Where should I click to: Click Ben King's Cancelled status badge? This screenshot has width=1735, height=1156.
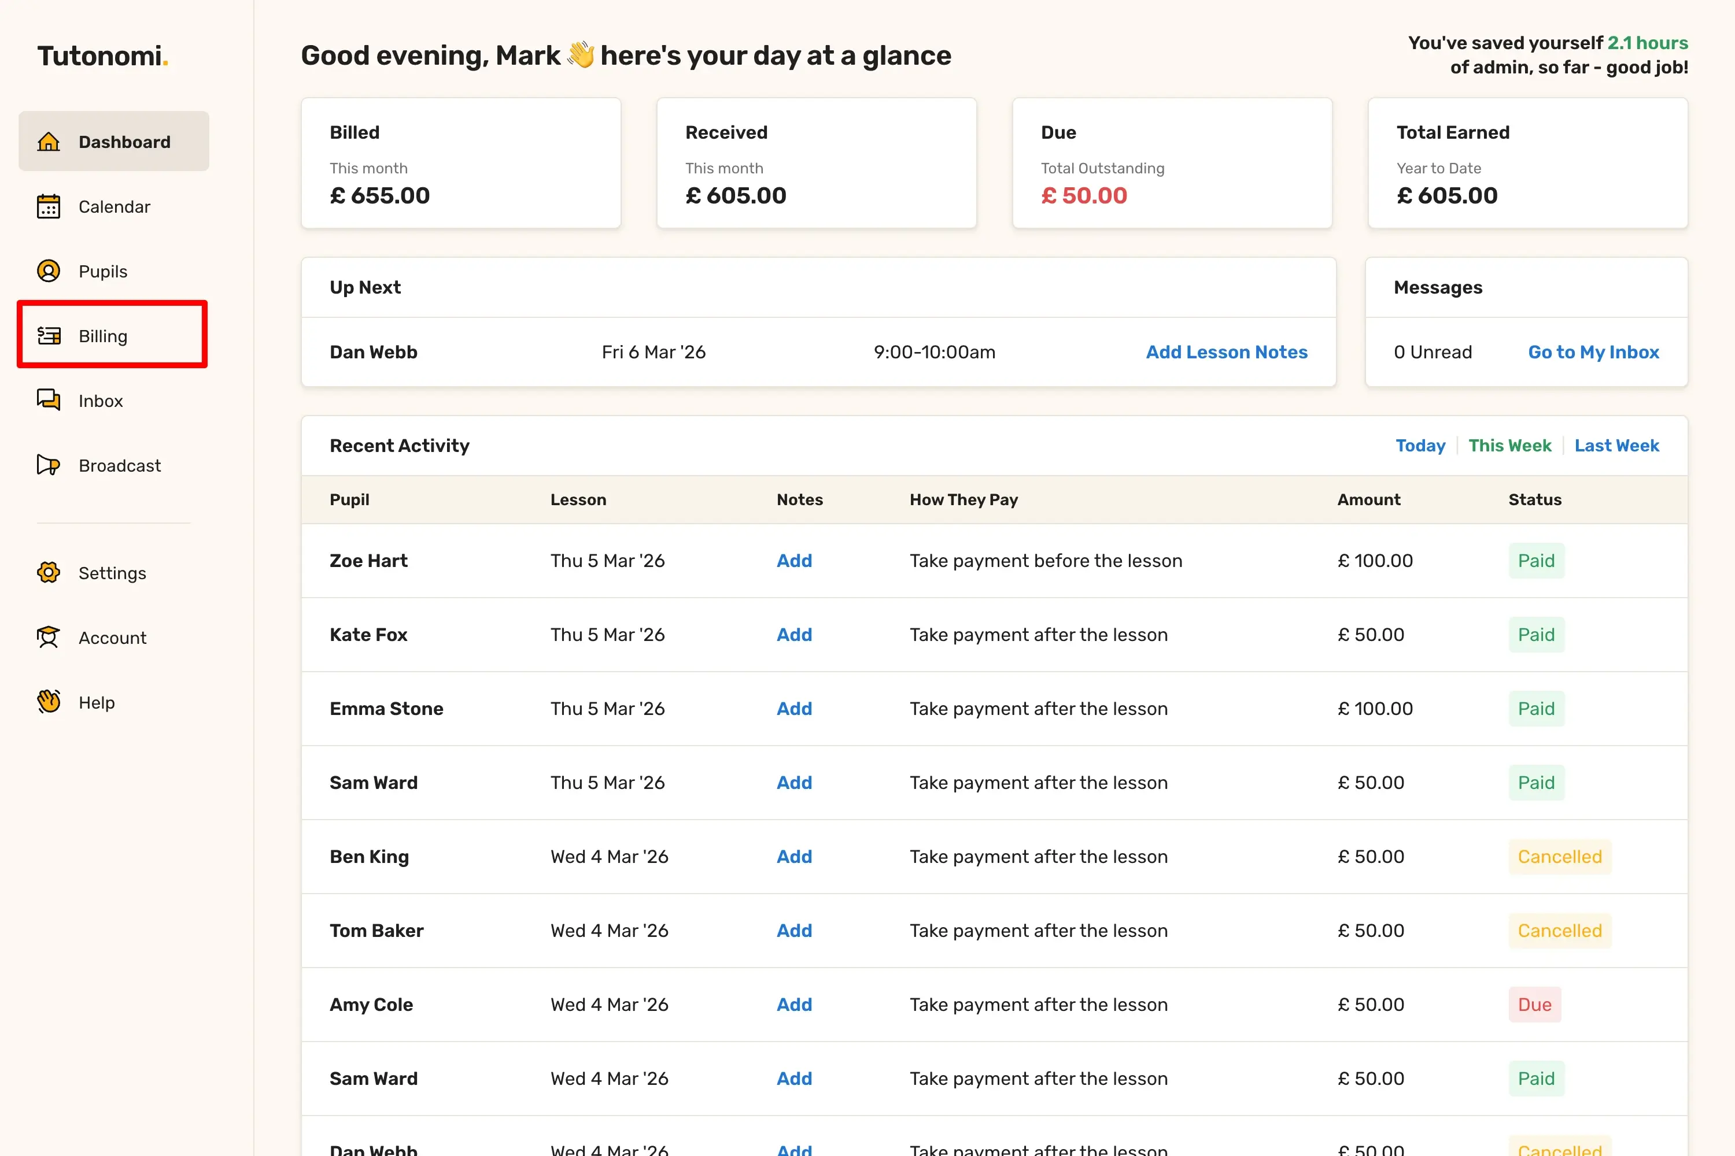1559,857
